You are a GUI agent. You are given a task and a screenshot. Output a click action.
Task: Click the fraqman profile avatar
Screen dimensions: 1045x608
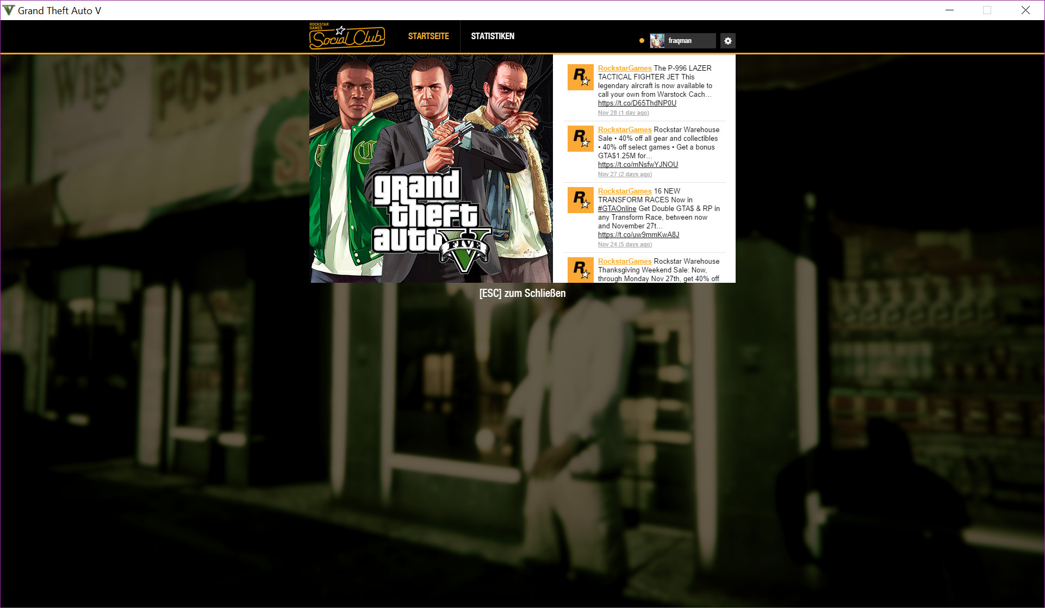(x=657, y=41)
